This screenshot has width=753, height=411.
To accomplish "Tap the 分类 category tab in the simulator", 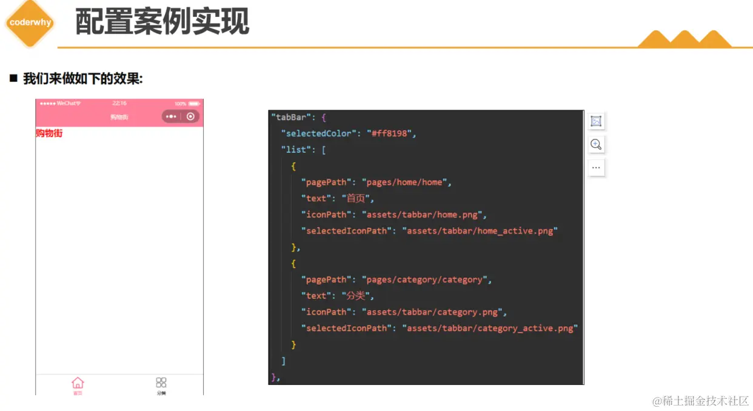I will point(161,386).
